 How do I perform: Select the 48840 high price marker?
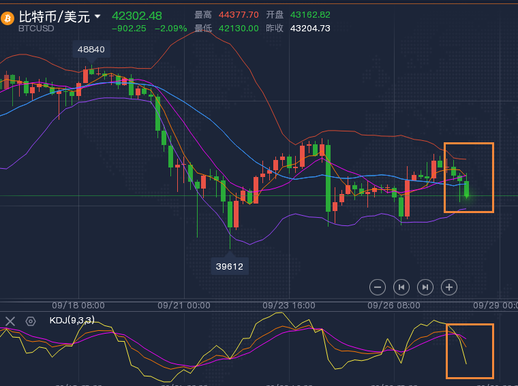click(x=91, y=50)
